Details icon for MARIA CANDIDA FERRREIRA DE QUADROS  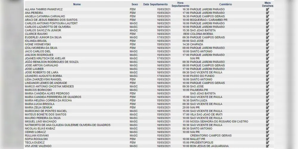click(x=268, y=97)
